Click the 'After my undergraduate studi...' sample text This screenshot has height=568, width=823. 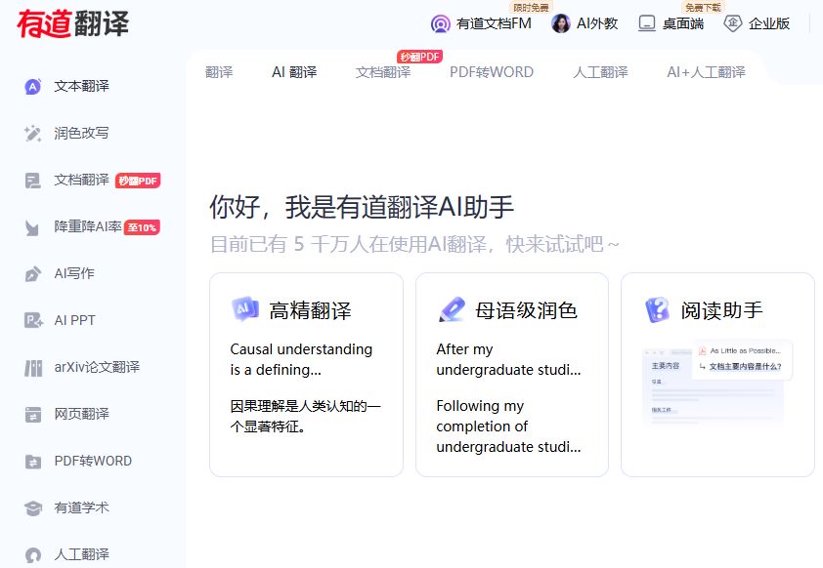click(x=508, y=359)
